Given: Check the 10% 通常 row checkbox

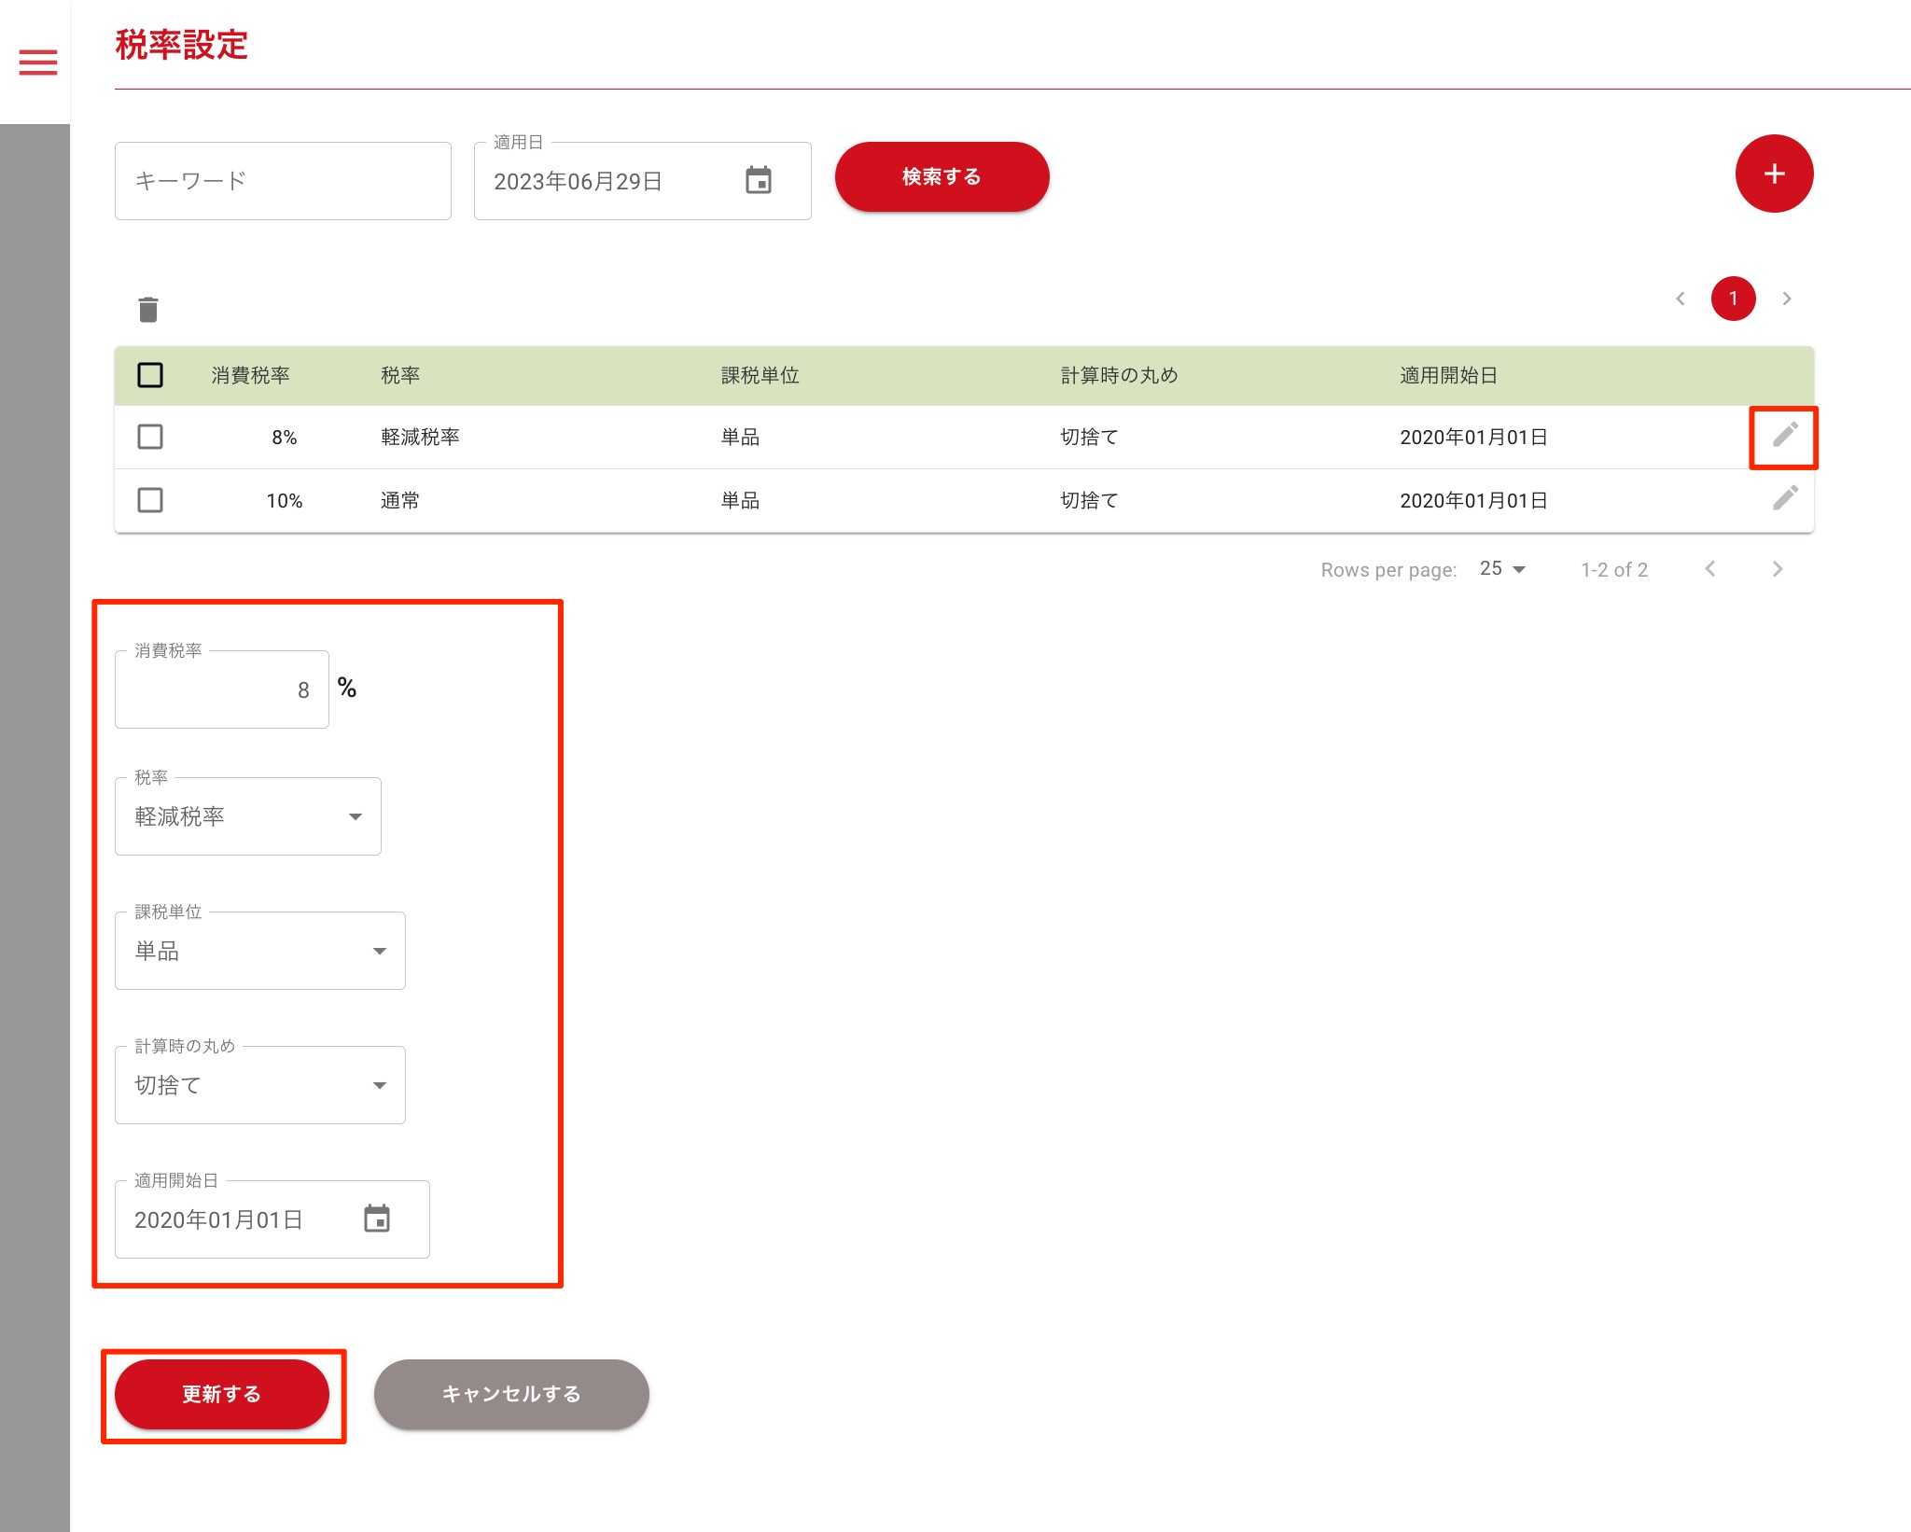Looking at the screenshot, I should (150, 500).
